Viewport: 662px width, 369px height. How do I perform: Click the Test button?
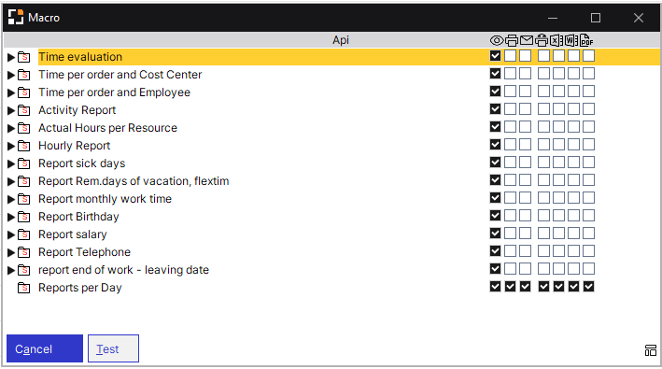[x=113, y=348]
